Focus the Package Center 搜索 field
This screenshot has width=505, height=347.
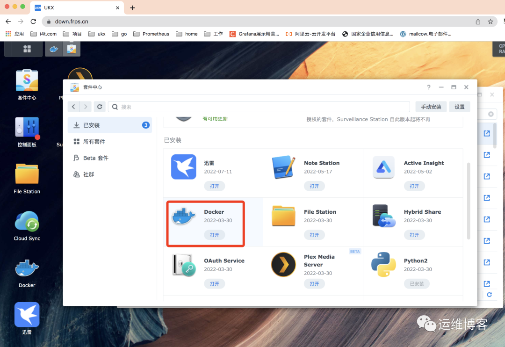[259, 107]
